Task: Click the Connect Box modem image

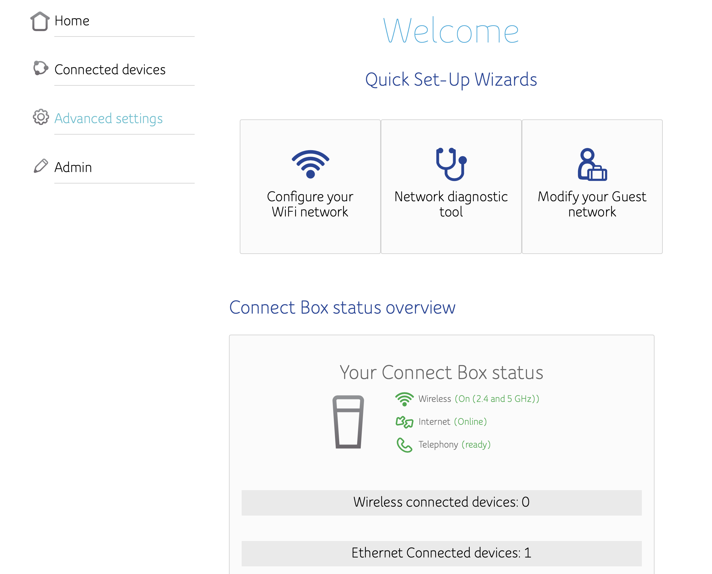Action: coord(348,422)
